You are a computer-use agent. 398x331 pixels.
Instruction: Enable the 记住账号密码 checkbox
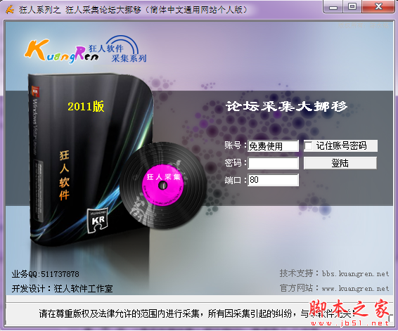308,146
